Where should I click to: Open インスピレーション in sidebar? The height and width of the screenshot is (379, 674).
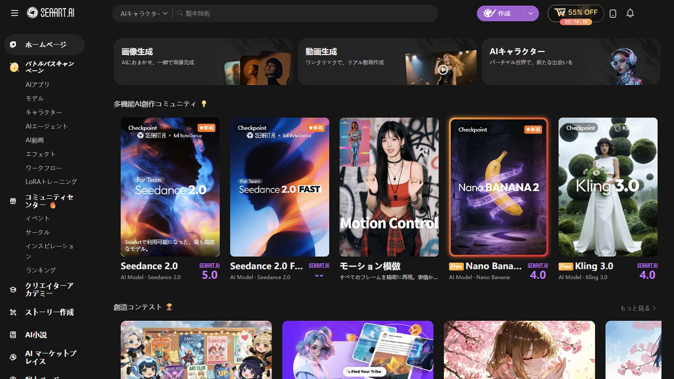point(49,251)
